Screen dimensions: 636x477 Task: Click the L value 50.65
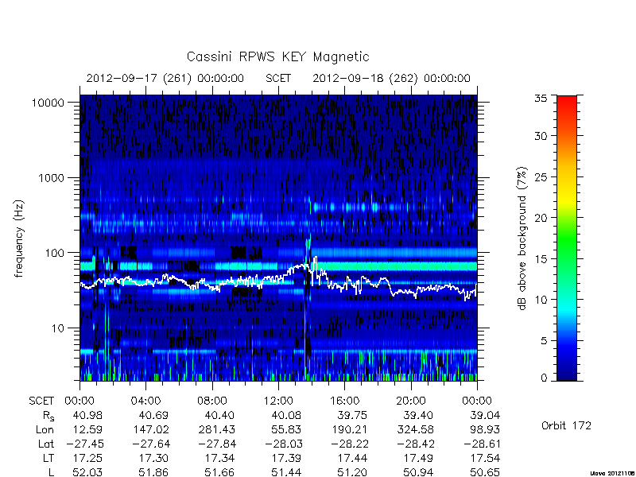(x=485, y=472)
